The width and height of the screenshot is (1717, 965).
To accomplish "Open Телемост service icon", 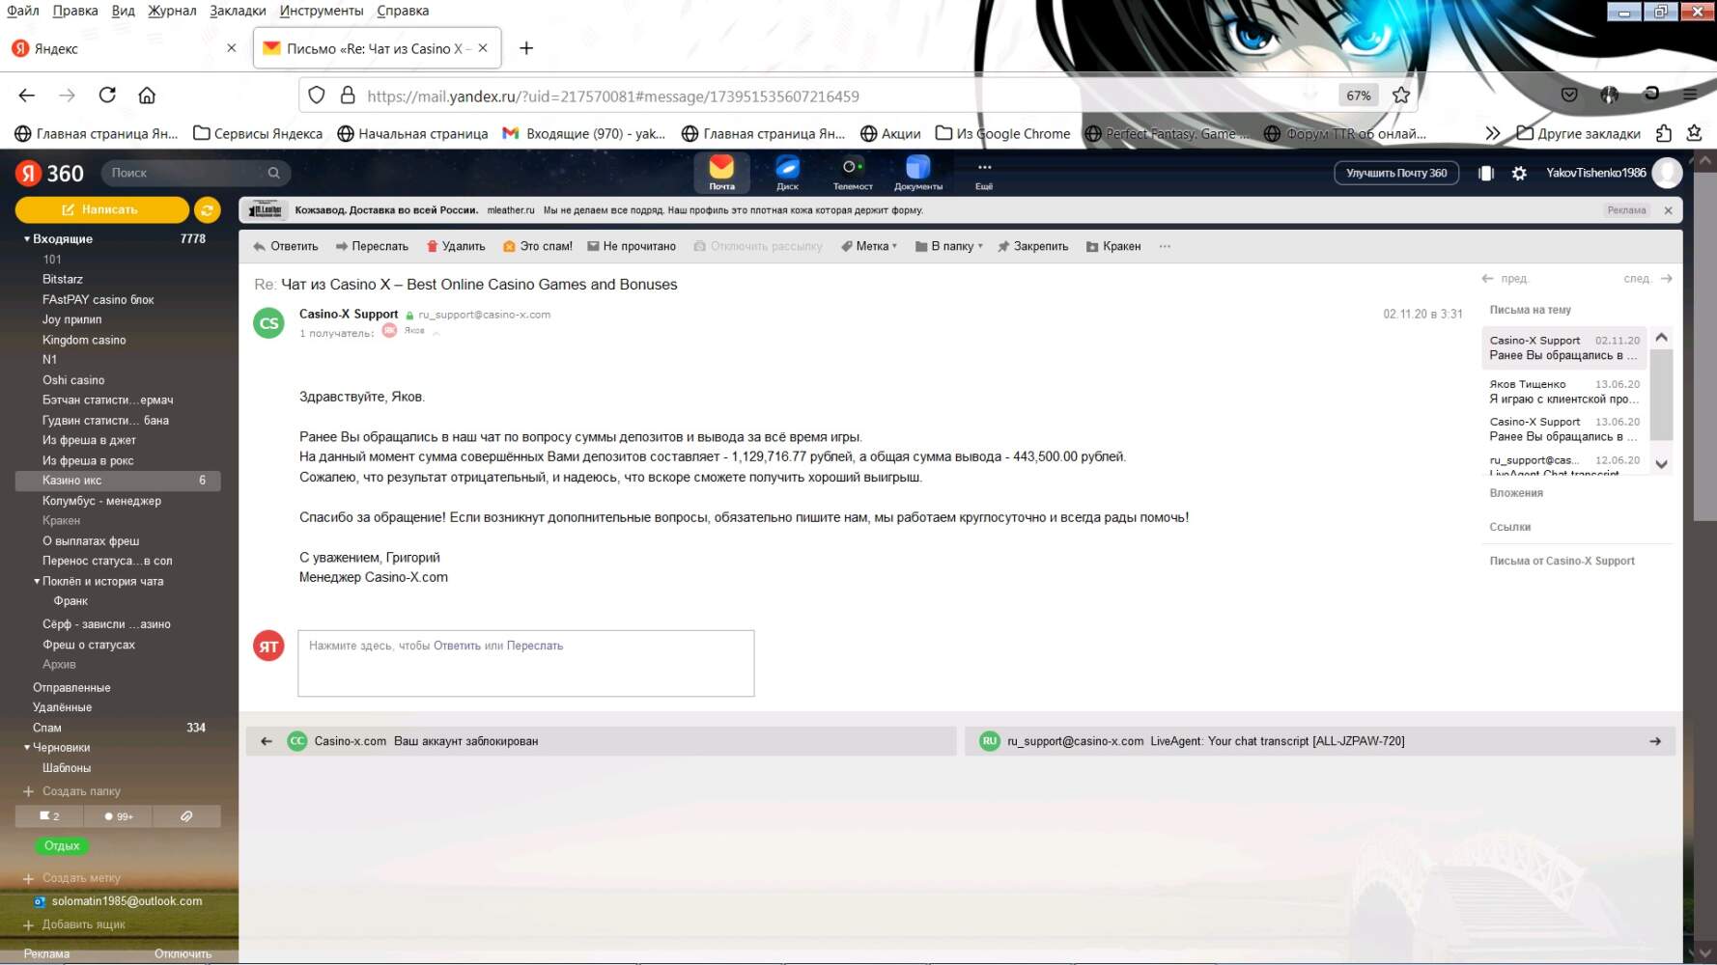I will (853, 173).
